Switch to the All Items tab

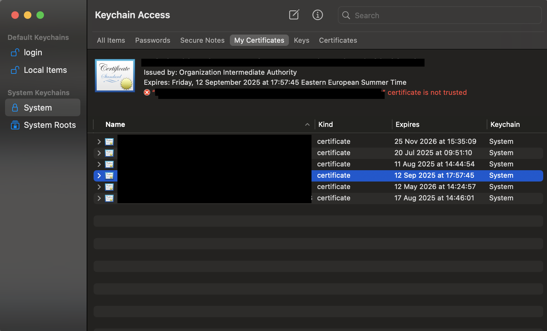[111, 40]
